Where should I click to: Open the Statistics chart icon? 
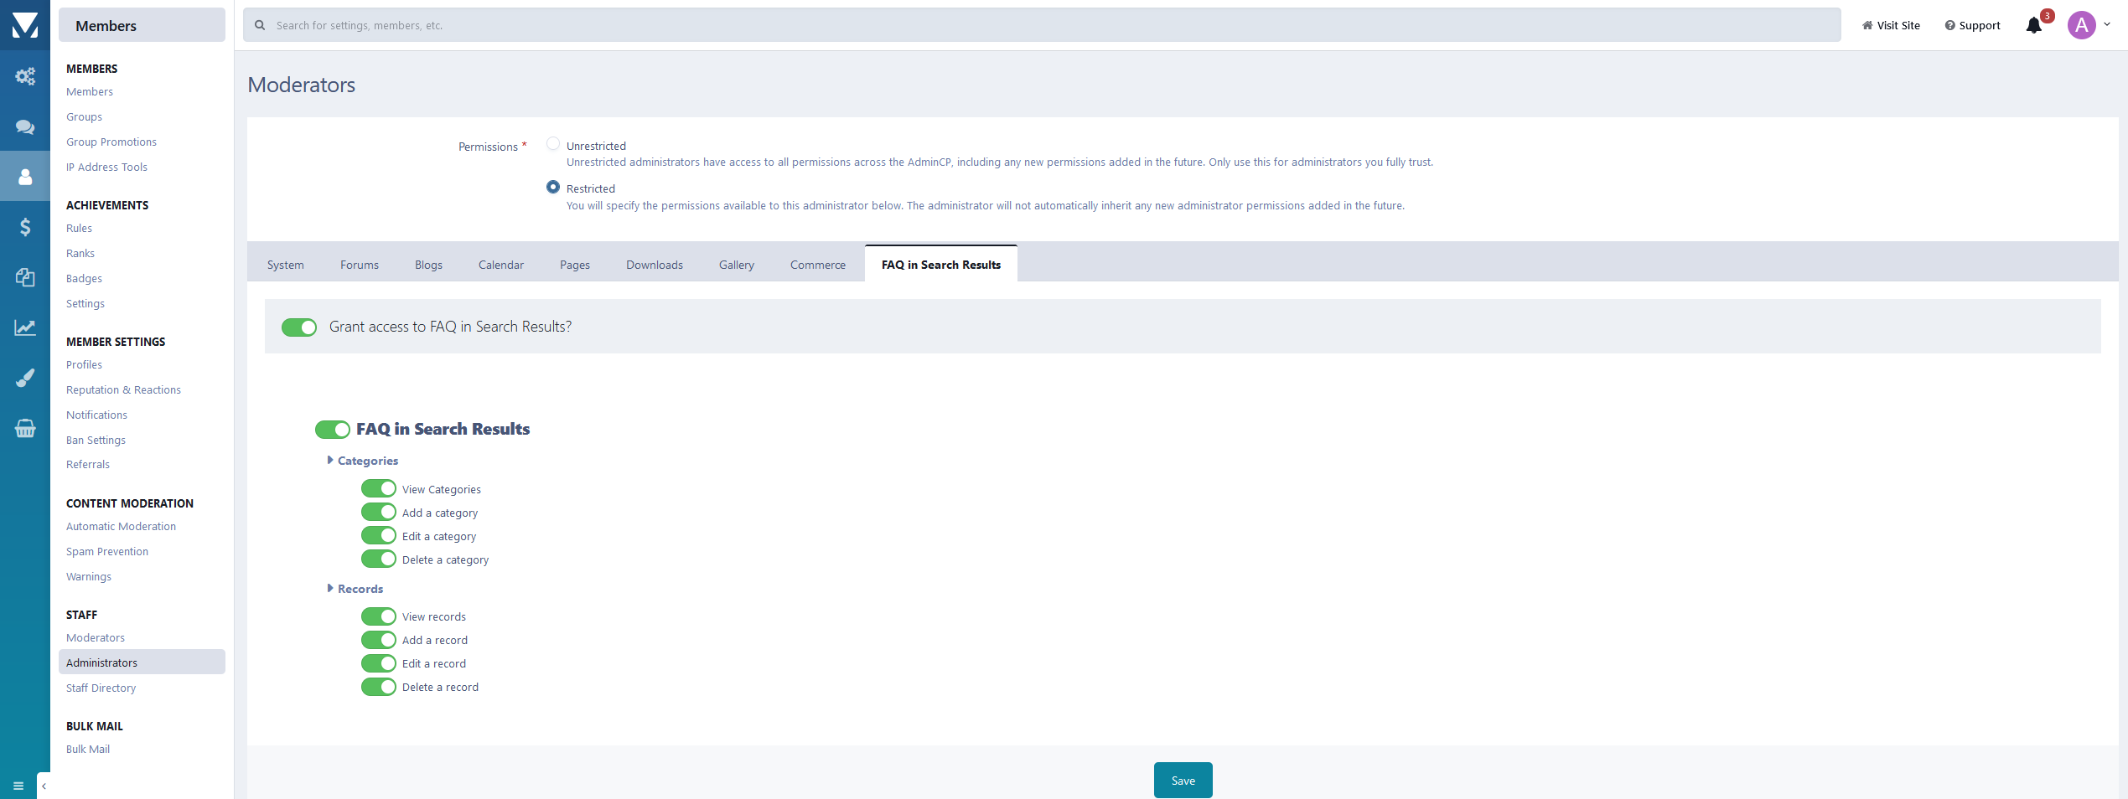(x=24, y=327)
